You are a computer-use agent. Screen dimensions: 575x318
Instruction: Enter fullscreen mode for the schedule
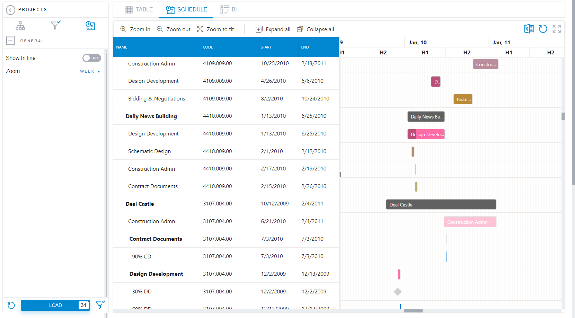(557, 29)
